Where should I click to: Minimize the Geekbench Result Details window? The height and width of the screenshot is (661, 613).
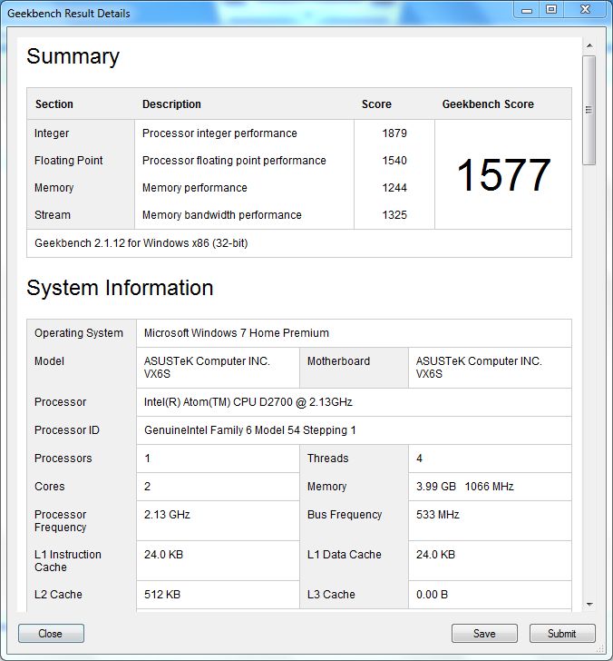(x=527, y=10)
